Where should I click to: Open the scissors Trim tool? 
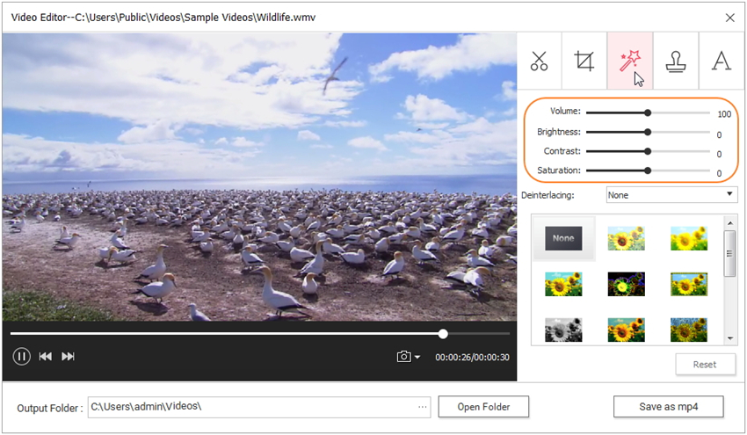(540, 61)
